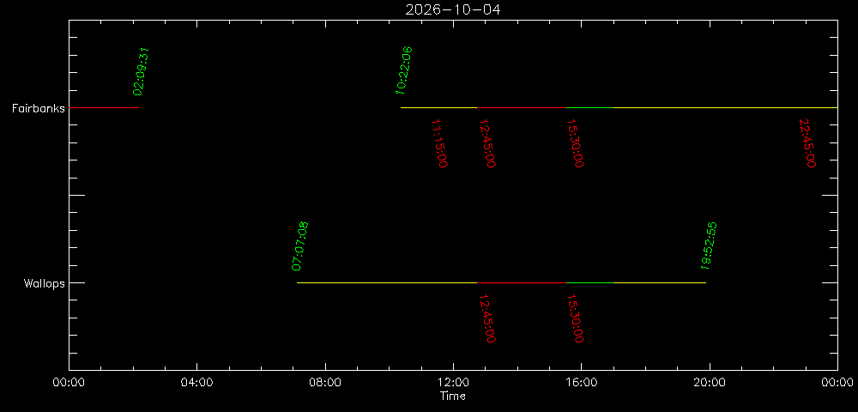Click the 11:15:00 red time label

click(439, 143)
